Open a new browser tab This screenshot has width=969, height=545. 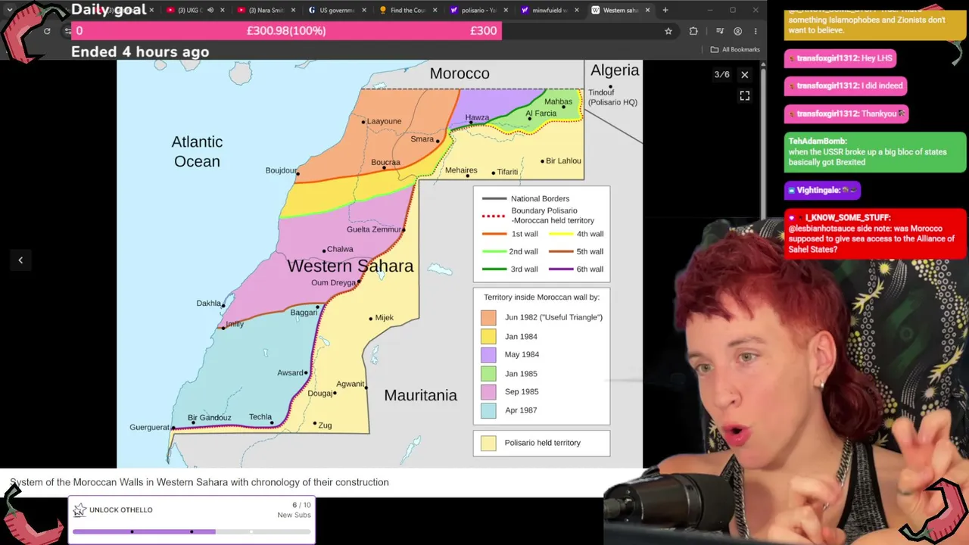coord(665,10)
